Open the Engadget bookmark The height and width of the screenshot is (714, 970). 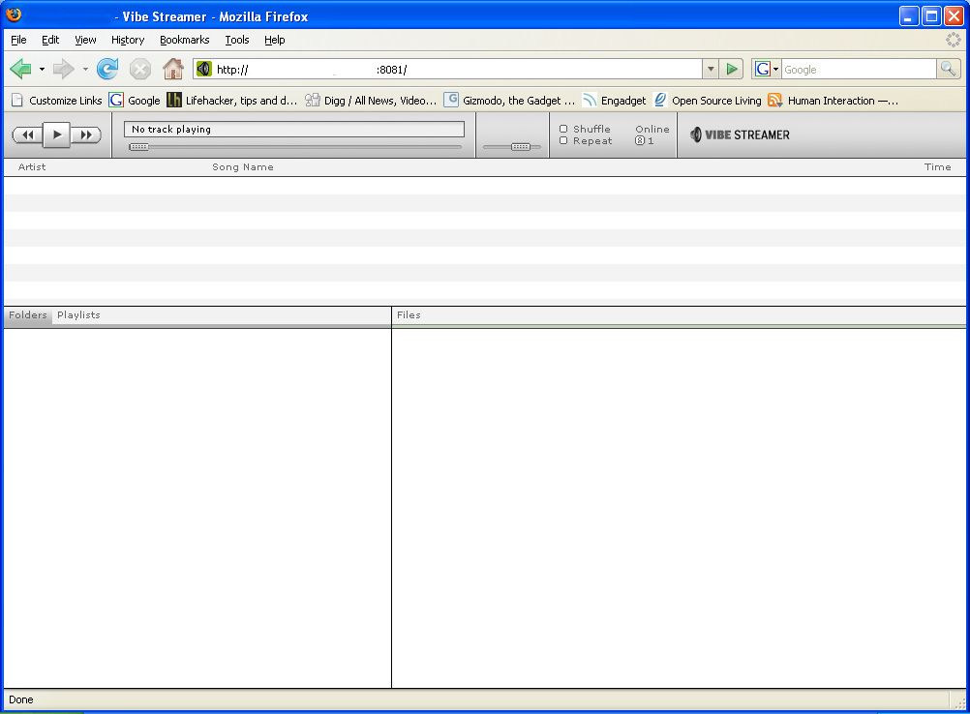pos(615,101)
